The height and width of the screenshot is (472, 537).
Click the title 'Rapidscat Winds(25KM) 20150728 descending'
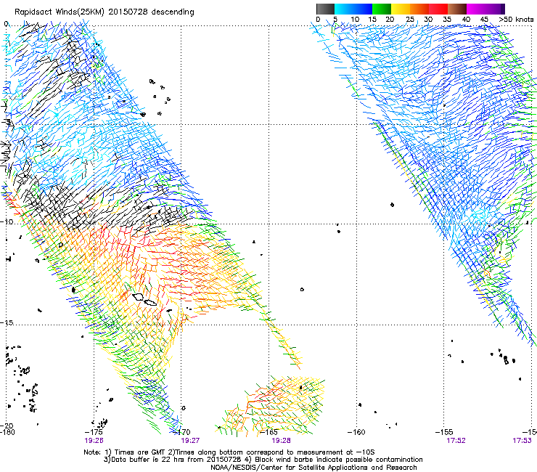click(x=104, y=12)
